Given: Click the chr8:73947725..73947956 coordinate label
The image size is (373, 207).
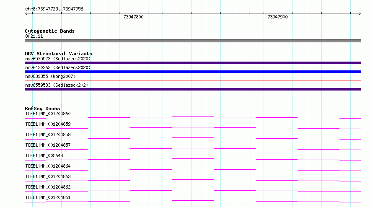Looking at the screenshot, I should click(54, 9).
